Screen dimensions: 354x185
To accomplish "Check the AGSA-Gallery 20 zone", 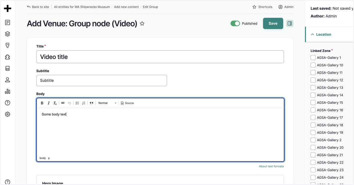I will (313, 148).
